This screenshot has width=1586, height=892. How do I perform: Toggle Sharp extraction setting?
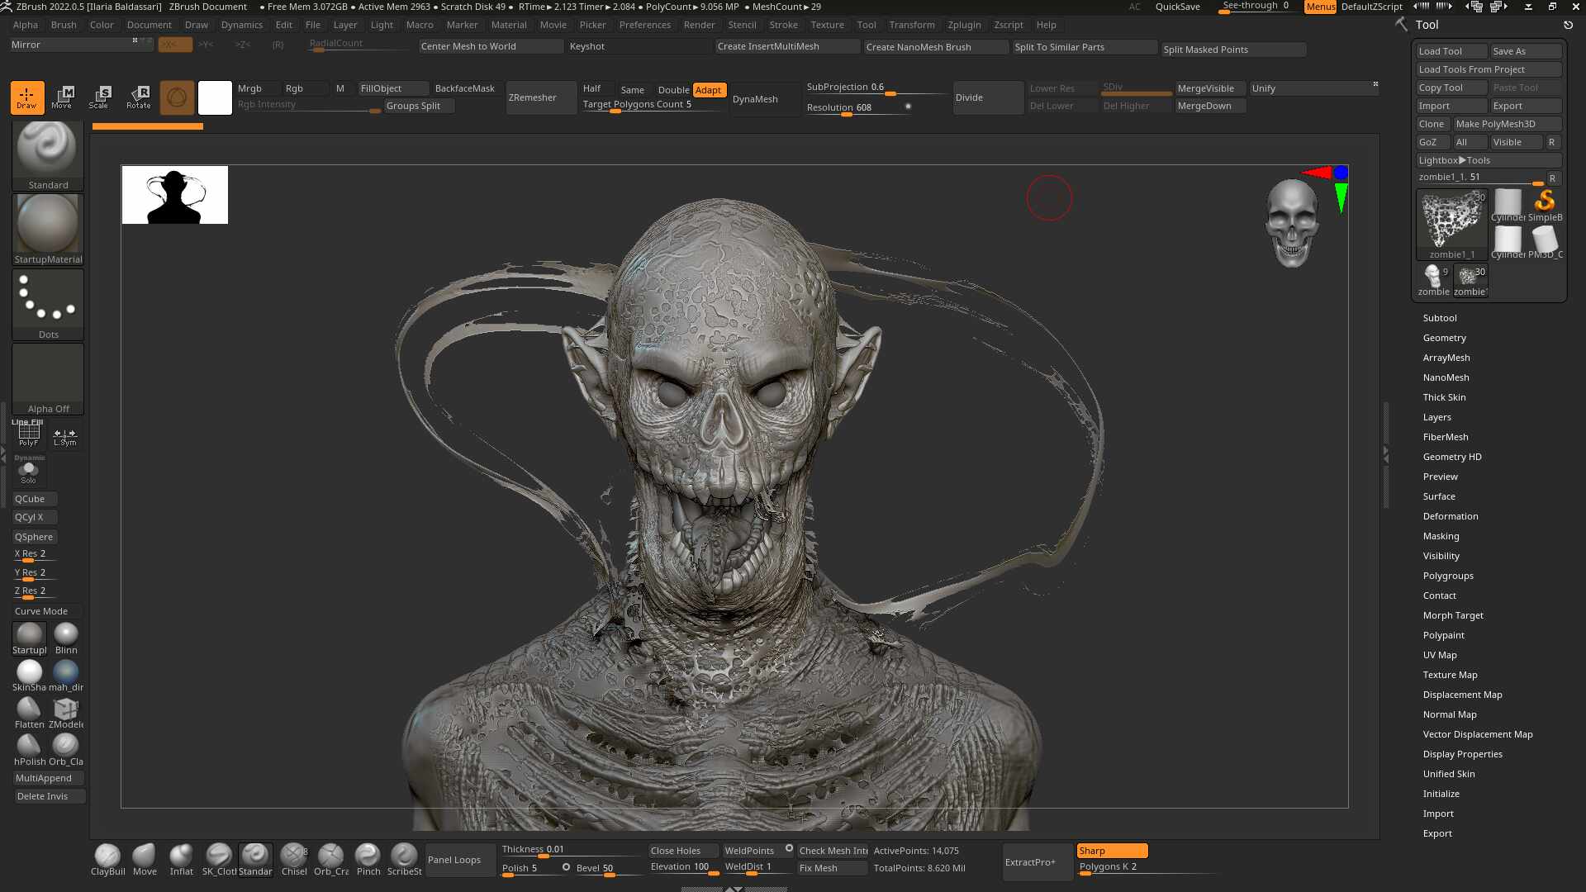click(1112, 851)
